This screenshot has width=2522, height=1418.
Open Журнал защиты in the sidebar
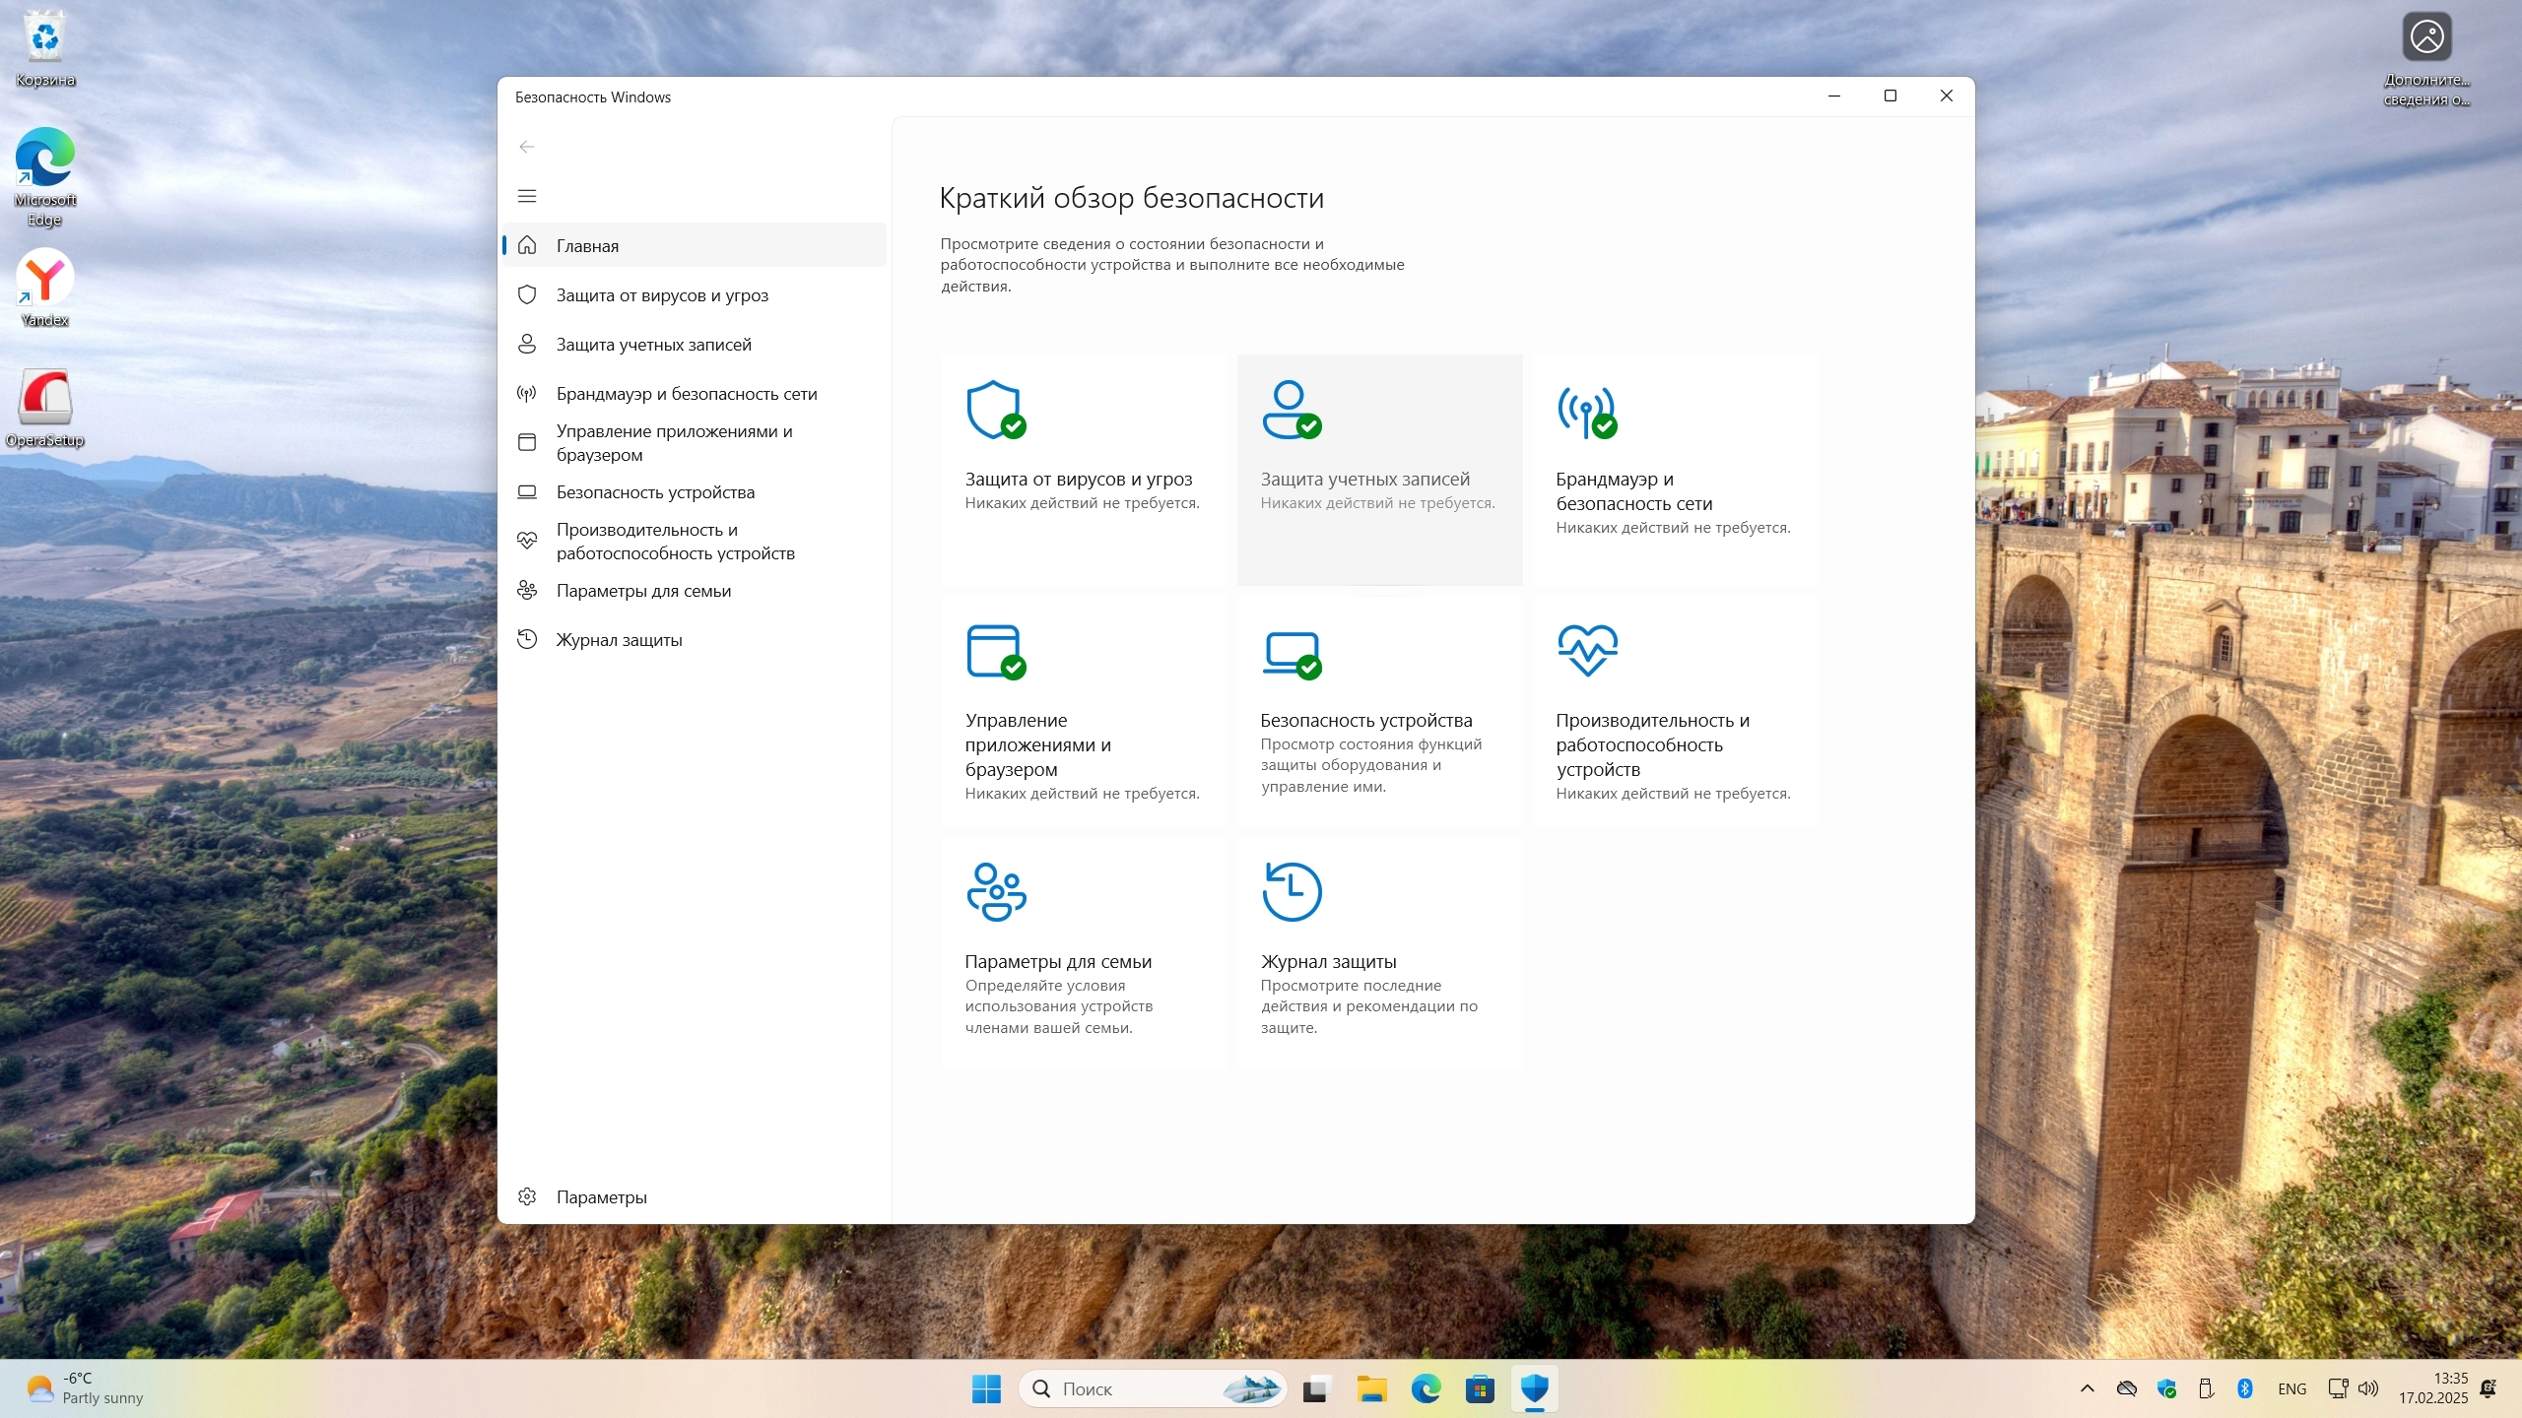(x=619, y=640)
